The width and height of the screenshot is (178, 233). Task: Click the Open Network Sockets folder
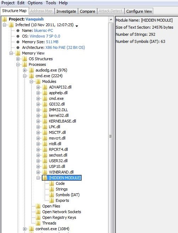click(x=62, y=212)
